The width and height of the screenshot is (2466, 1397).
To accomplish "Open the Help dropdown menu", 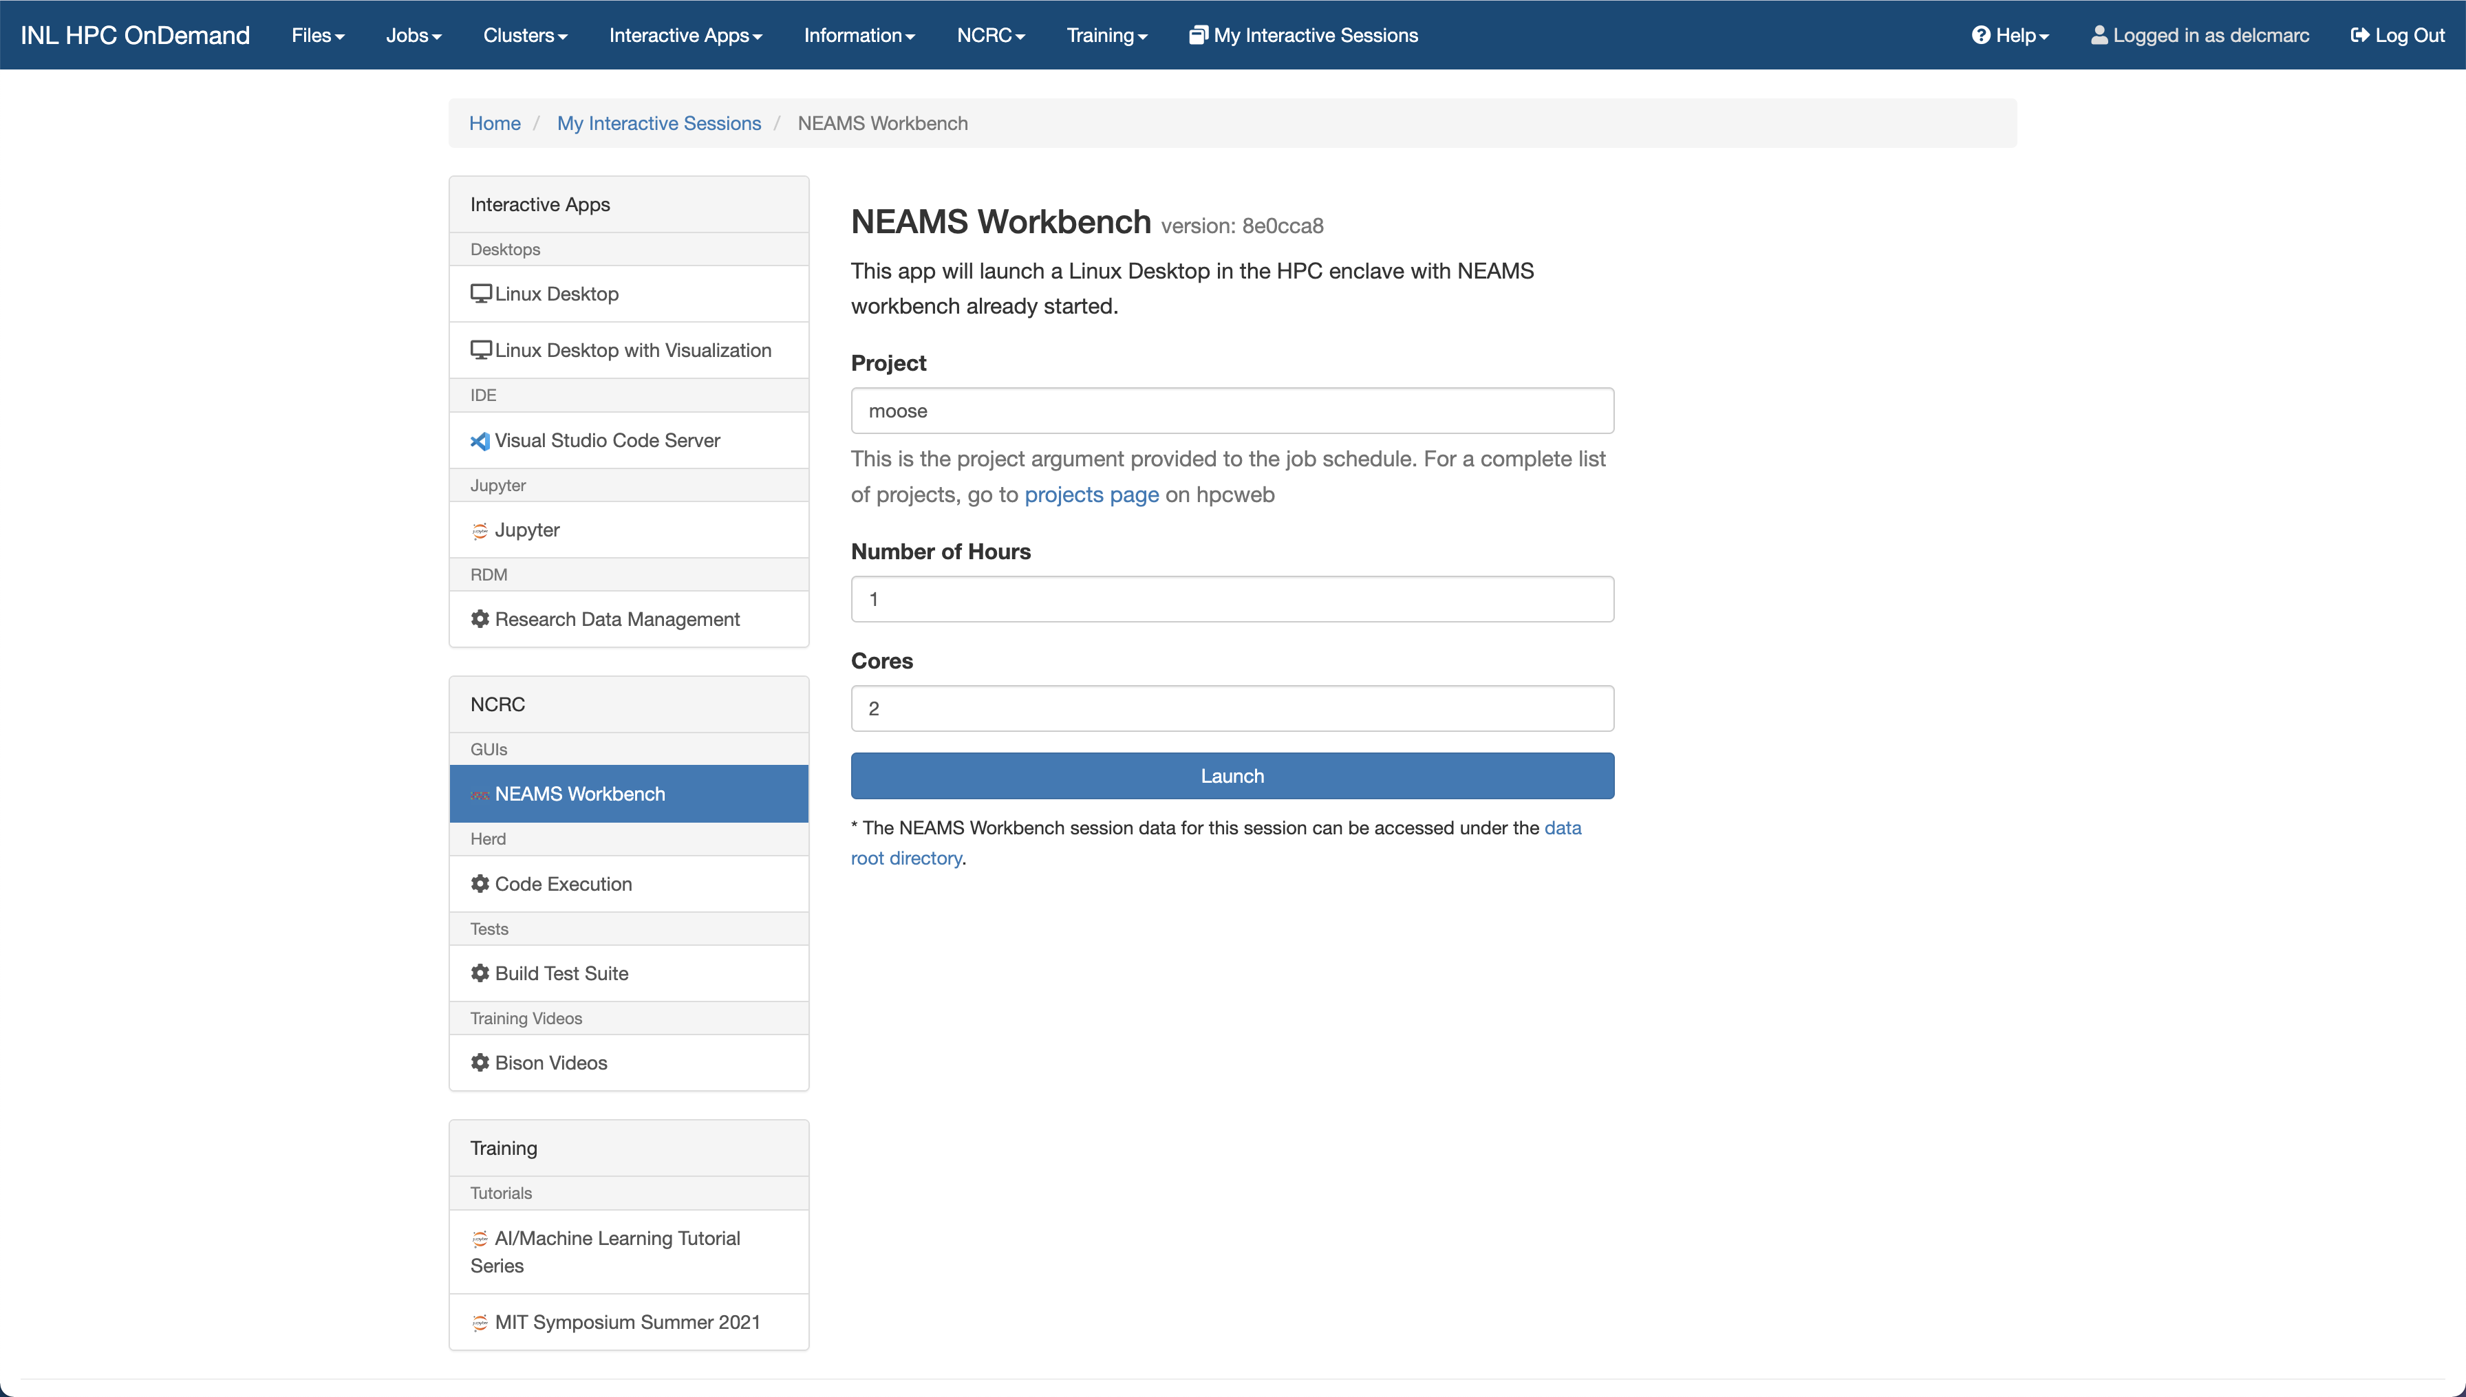I will coord(2009,36).
